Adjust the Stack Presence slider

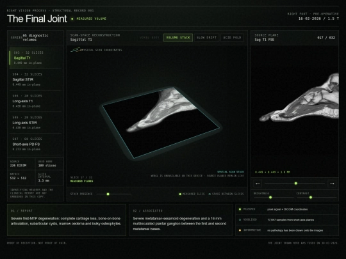point(114,194)
